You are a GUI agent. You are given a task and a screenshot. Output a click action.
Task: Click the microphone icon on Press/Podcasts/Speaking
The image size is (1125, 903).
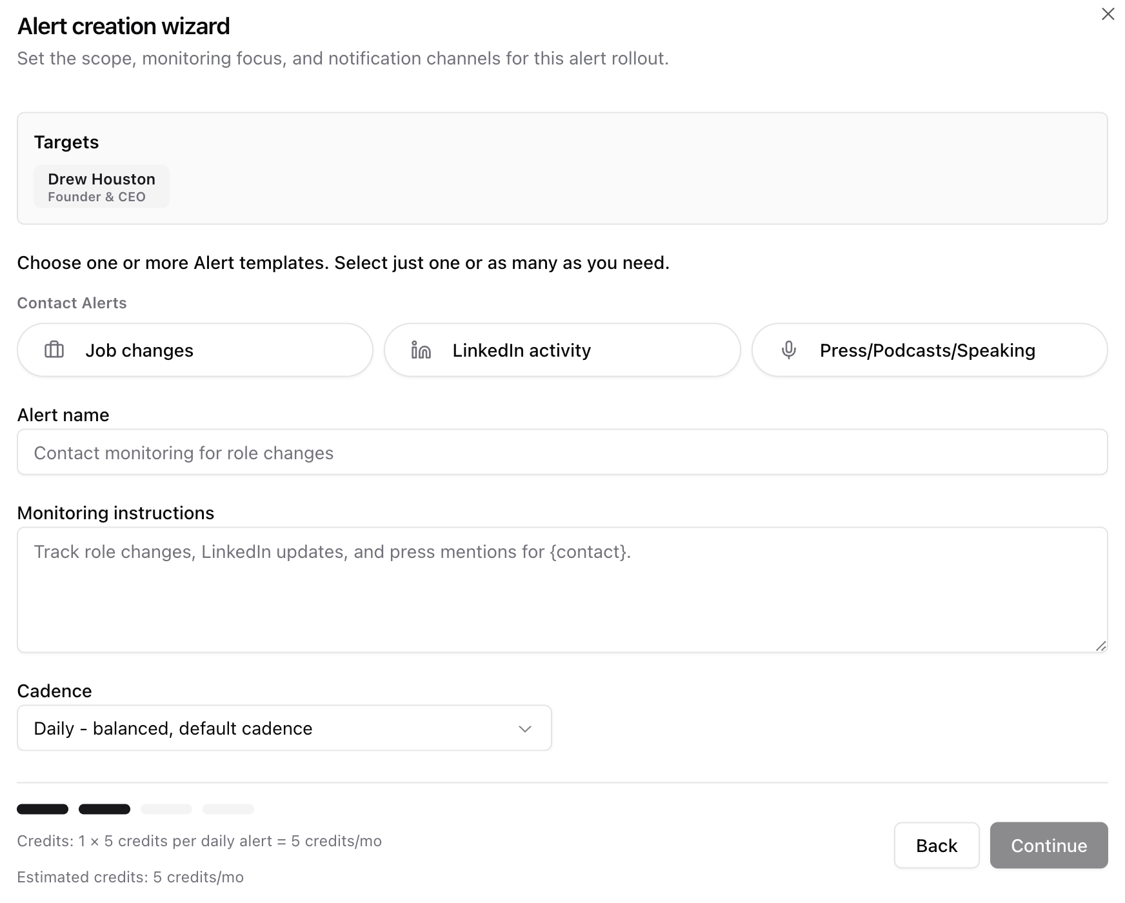pyautogui.click(x=788, y=350)
